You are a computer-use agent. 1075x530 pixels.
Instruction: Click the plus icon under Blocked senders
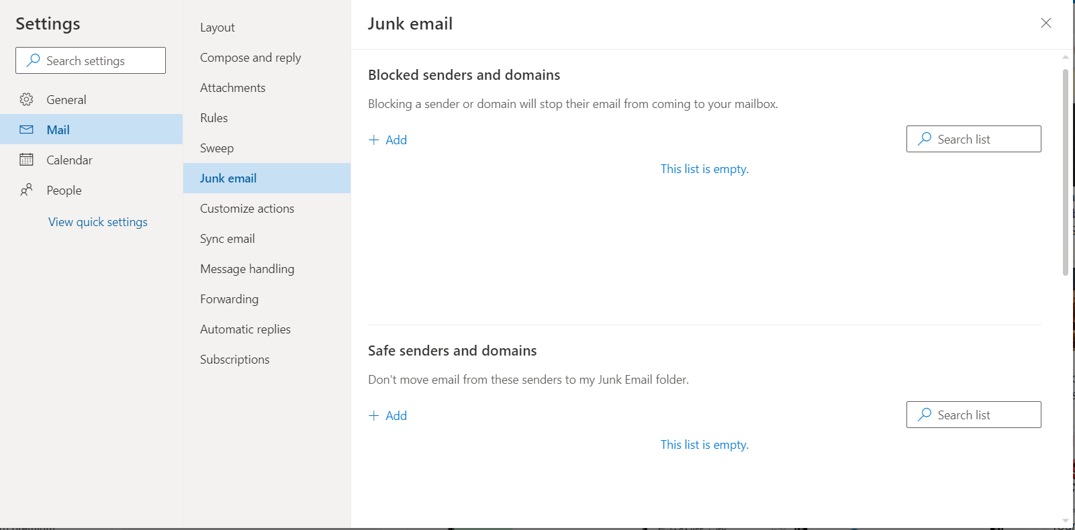click(374, 140)
